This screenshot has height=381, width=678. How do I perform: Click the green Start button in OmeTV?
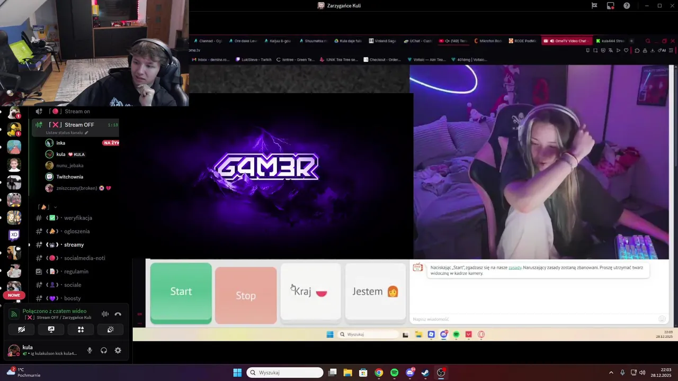(x=181, y=292)
